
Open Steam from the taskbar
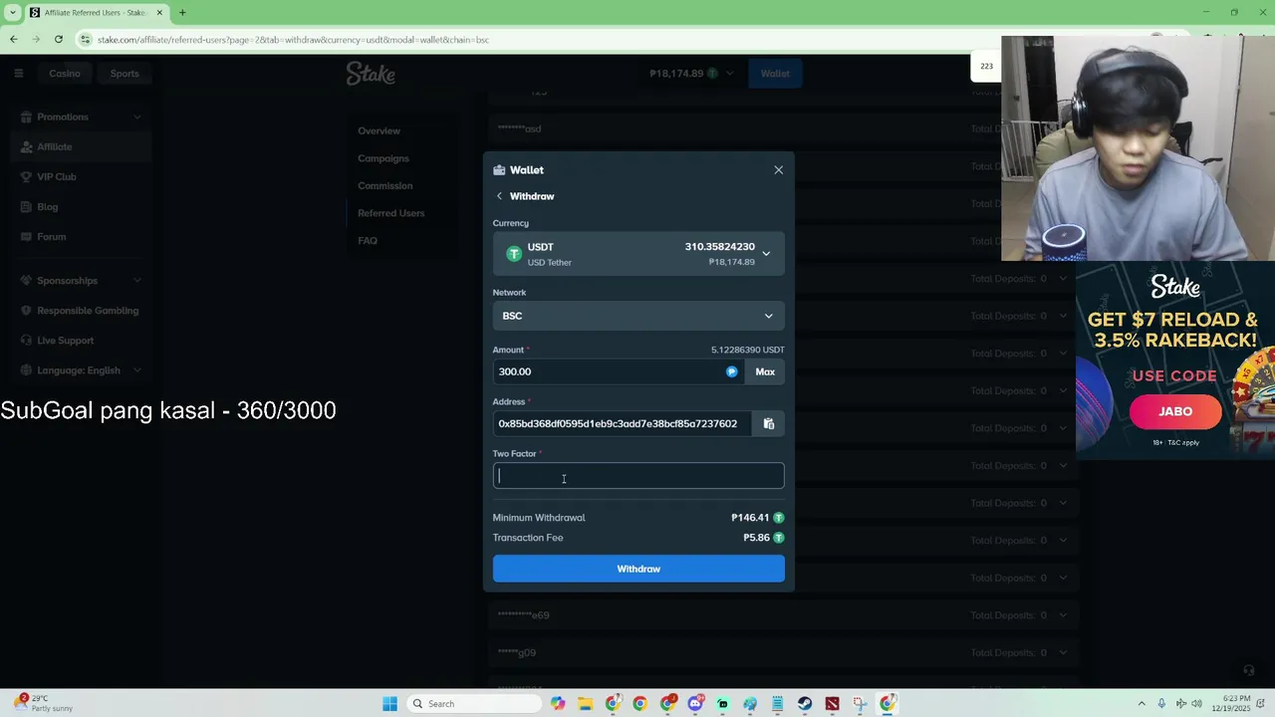[x=804, y=703]
